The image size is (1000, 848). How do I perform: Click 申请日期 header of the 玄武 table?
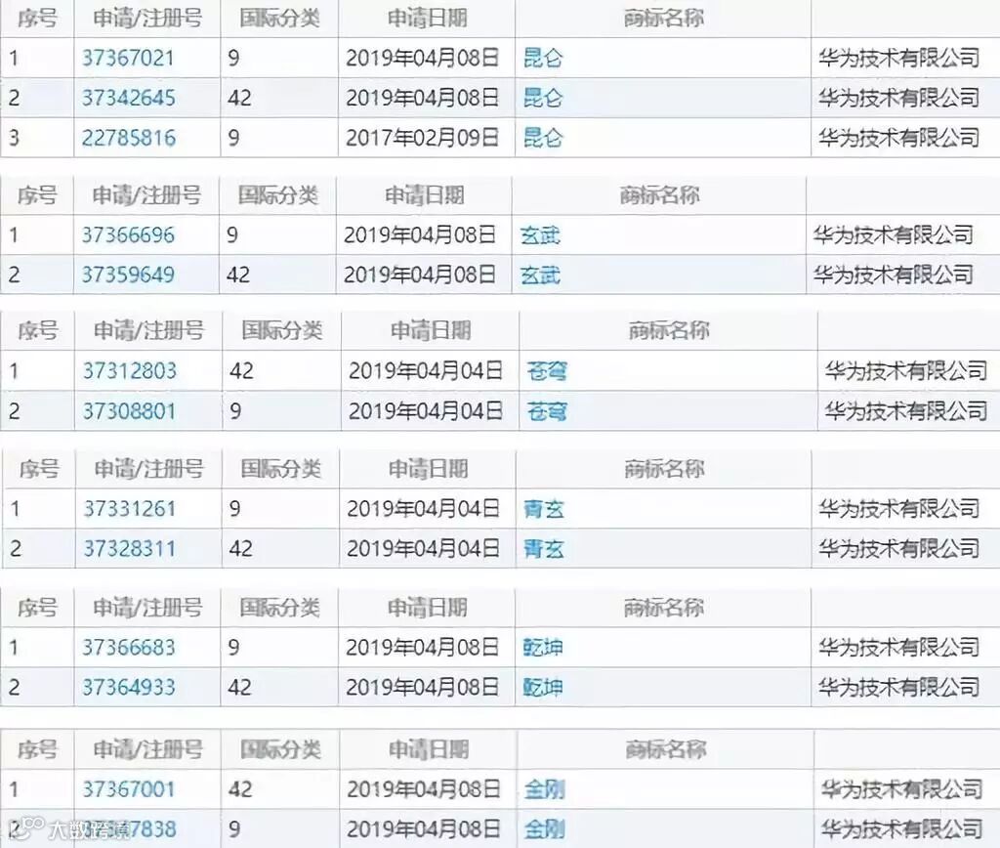(x=424, y=194)
